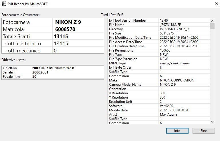Select the Matricola value 6008570

click(x=65, y=29)
